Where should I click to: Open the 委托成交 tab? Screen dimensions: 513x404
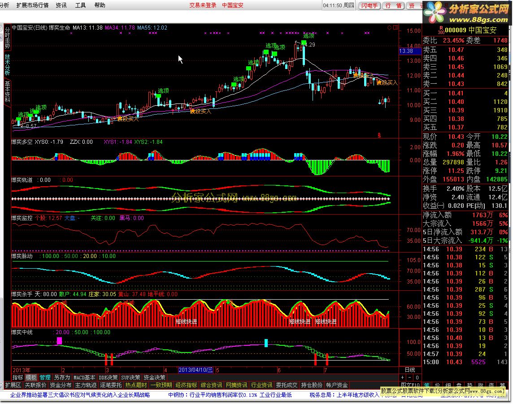pos(287,385)
